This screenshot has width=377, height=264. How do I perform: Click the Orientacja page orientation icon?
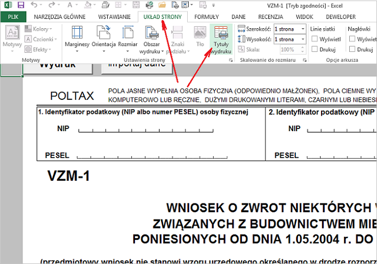103,33
